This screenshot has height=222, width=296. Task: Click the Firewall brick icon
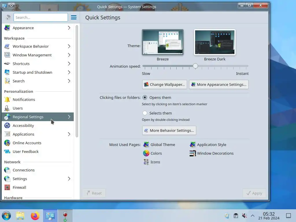(x=7, y=187)
